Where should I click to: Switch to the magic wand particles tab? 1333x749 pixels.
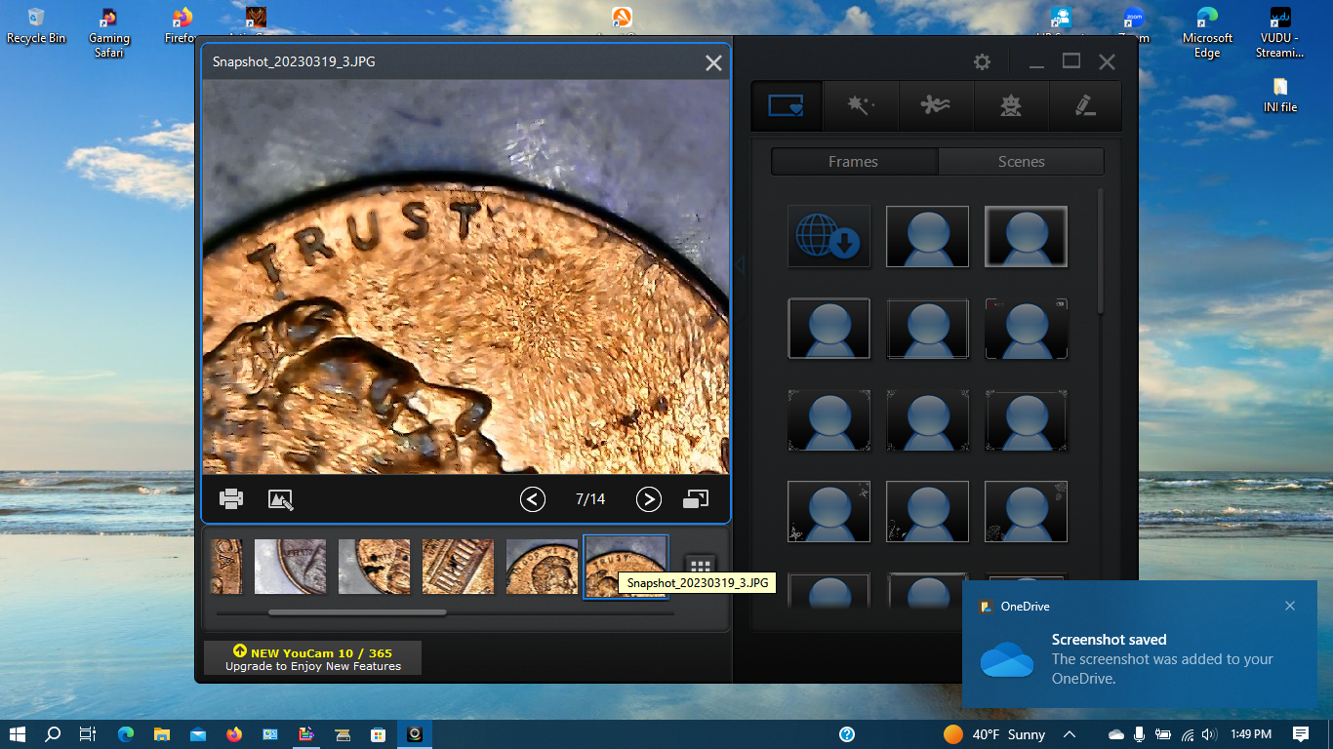pos(861,105)
